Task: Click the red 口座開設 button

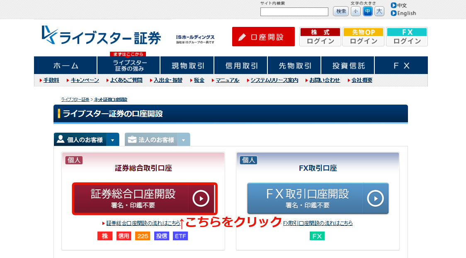Action: [263, 36]
